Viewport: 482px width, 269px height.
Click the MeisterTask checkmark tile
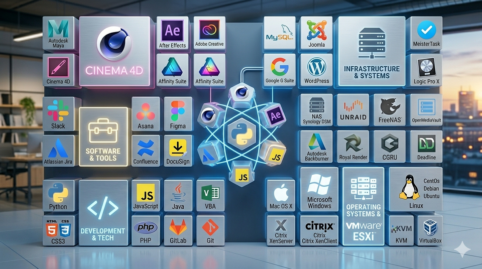426,33
